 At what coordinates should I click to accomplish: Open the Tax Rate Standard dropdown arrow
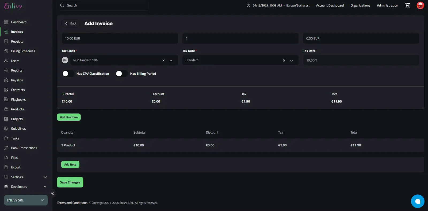[292, 61]
